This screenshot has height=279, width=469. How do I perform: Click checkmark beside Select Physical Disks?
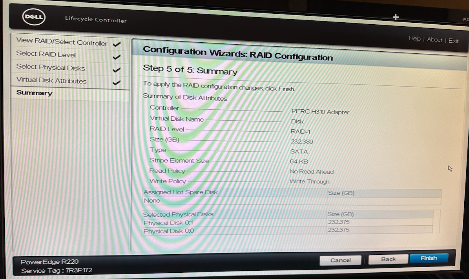pos(116,70)
